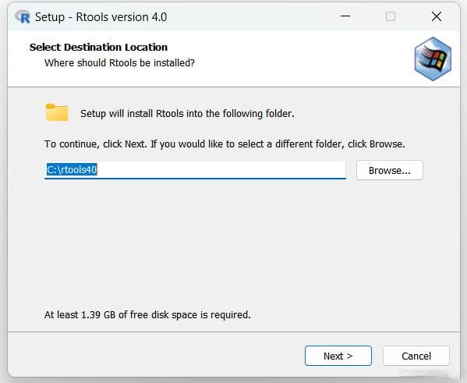Click the highlighted C:\rtools40 path text
This screenshot has width=467, height=383.
point(72,169)
